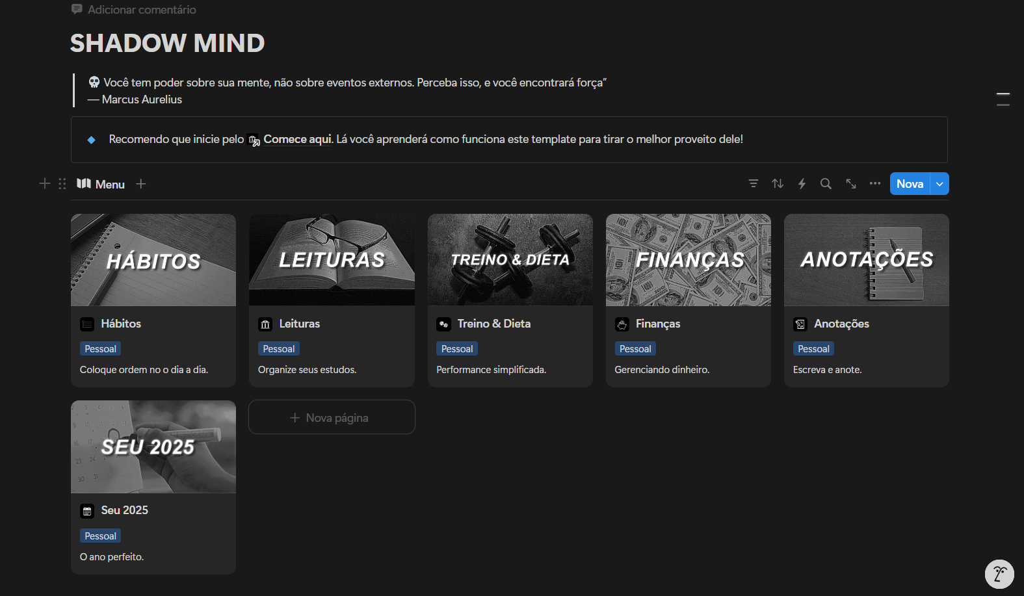Open the Seu 2025 card title

124,510
